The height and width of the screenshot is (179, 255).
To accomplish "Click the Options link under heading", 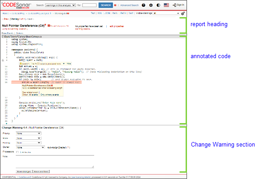I will coord(19,33).
